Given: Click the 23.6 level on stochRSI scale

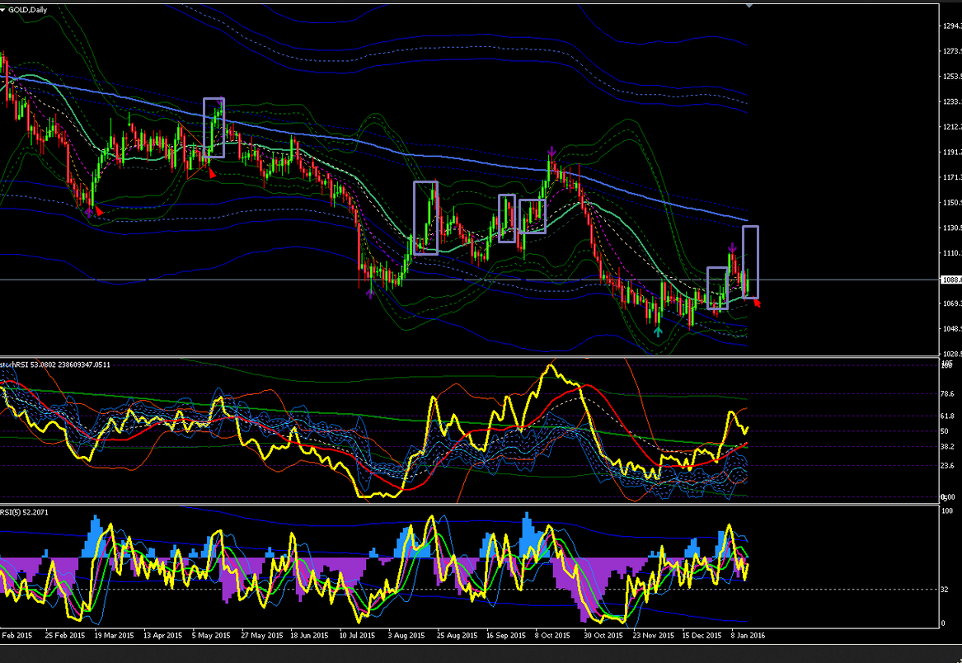Looking at the screenshot, I should point(948,466).
